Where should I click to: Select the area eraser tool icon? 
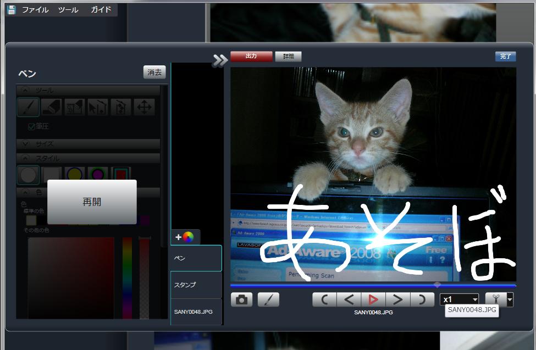tap(75, 107)
